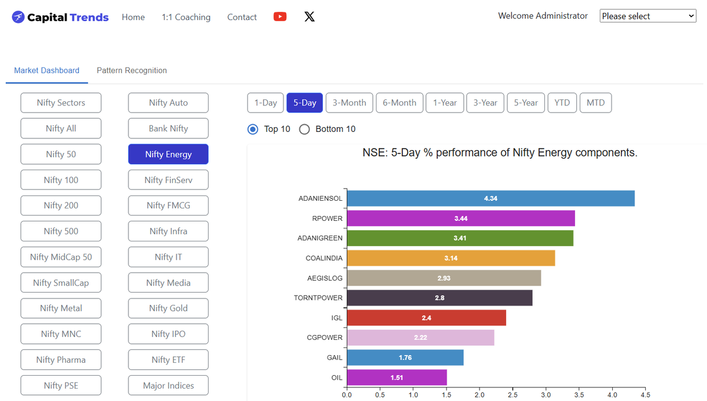Open the YouTube channel icon
Viewport: 707px width, 401px height.
click(280, 16)
